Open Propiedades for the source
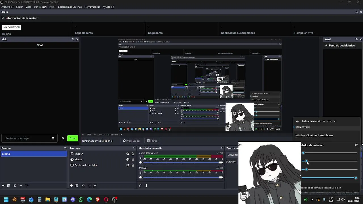 point(132,141)
